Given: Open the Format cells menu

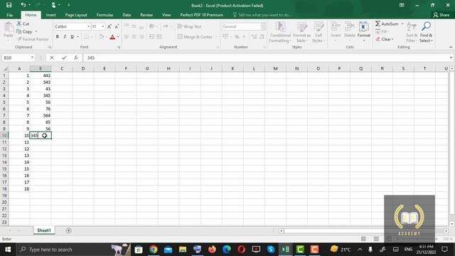Looking at the screenshot, I should click(363, 31).
